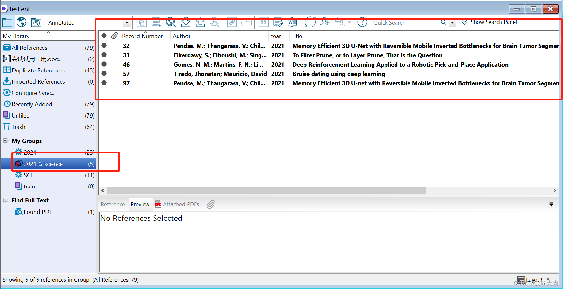Open the Trash group
Image resolution: width=563 pixels, height=289 pixels.
[x=49, y=127]
